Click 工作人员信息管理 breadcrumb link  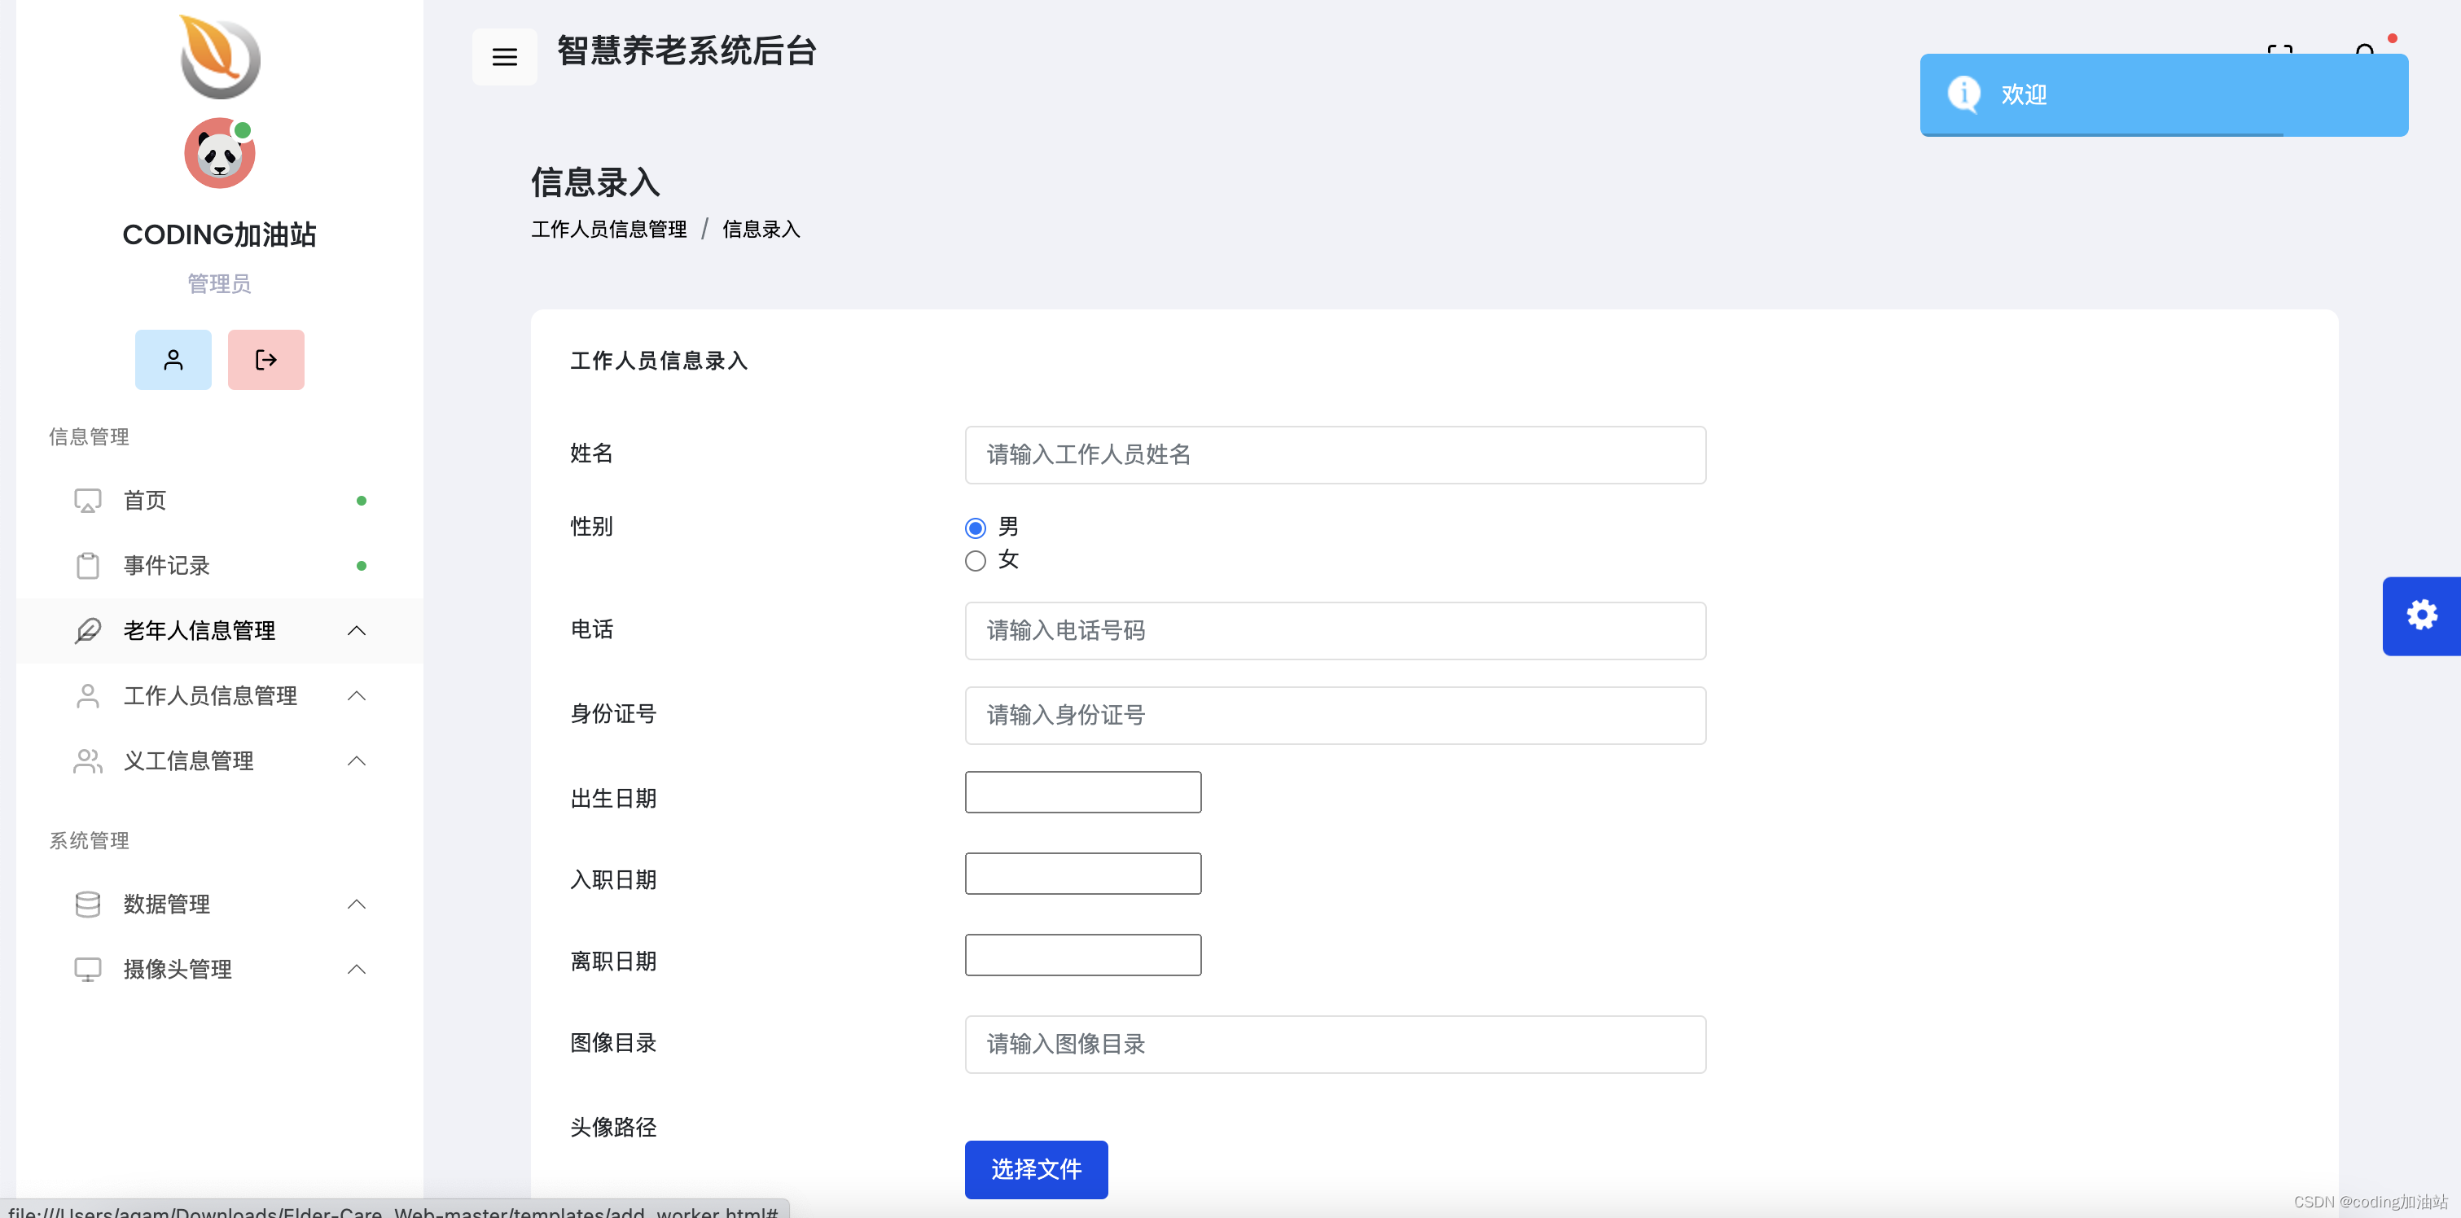[608, 230]
